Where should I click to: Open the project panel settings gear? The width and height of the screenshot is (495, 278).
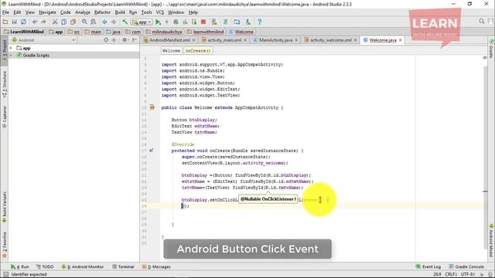coord(125,40)
